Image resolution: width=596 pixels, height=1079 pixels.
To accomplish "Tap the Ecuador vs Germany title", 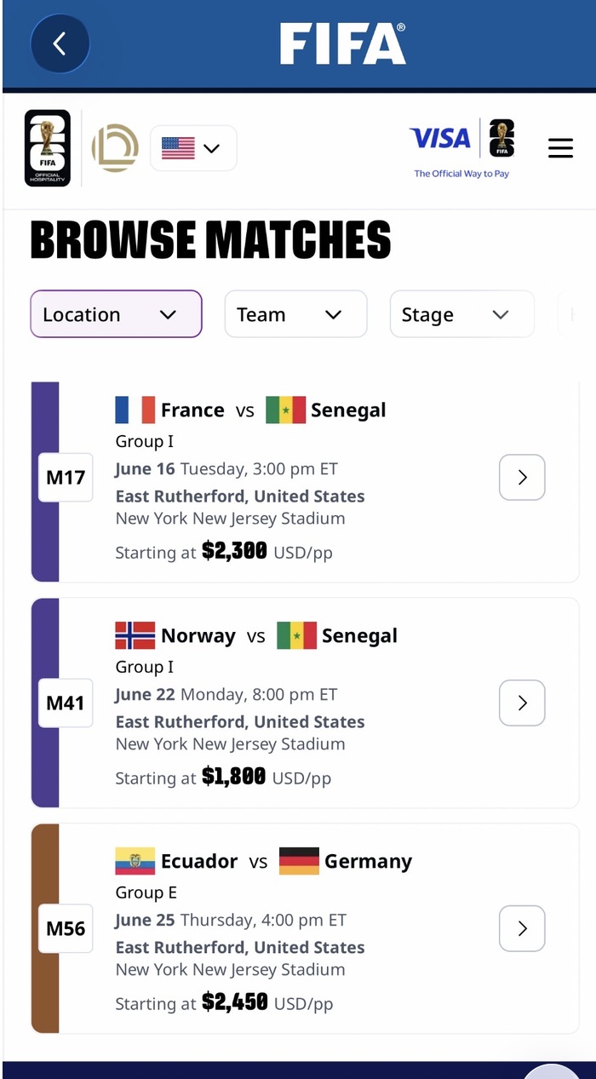I will click(264, 861).
